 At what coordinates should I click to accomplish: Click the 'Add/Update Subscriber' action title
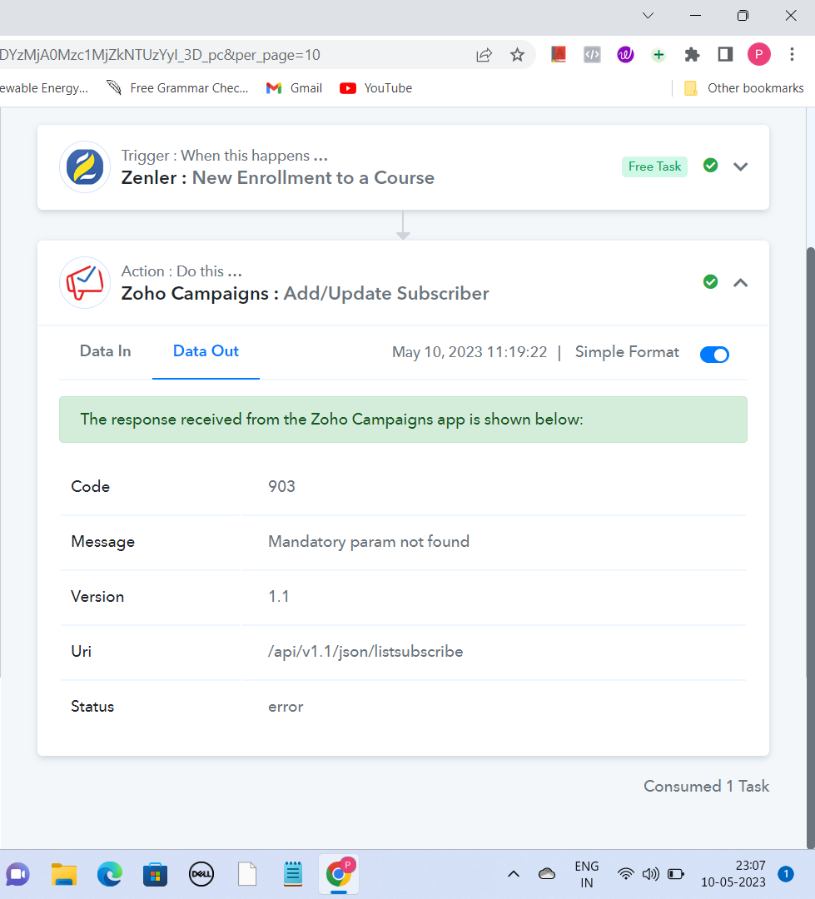[x=386, y=294]
